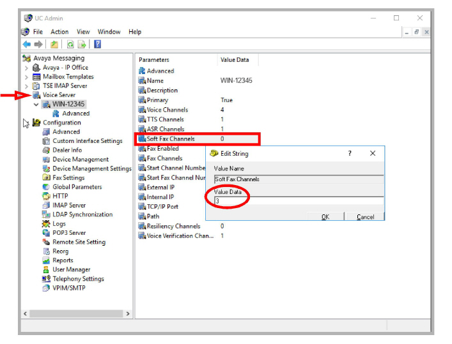452x344 pixels.
Task: Click the IMAP Server icon
Action: [x=46, y=206]
